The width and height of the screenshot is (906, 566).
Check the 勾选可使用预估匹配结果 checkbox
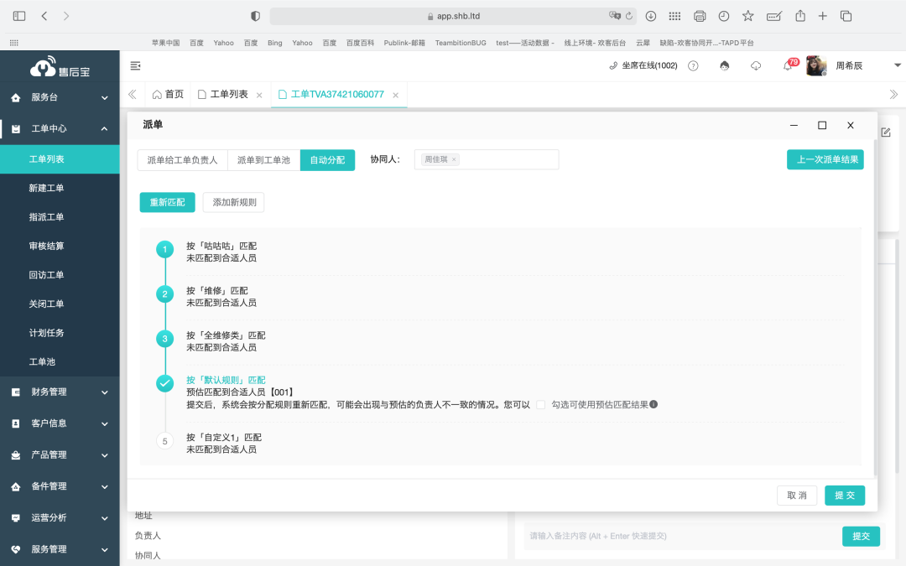(541, 405)
